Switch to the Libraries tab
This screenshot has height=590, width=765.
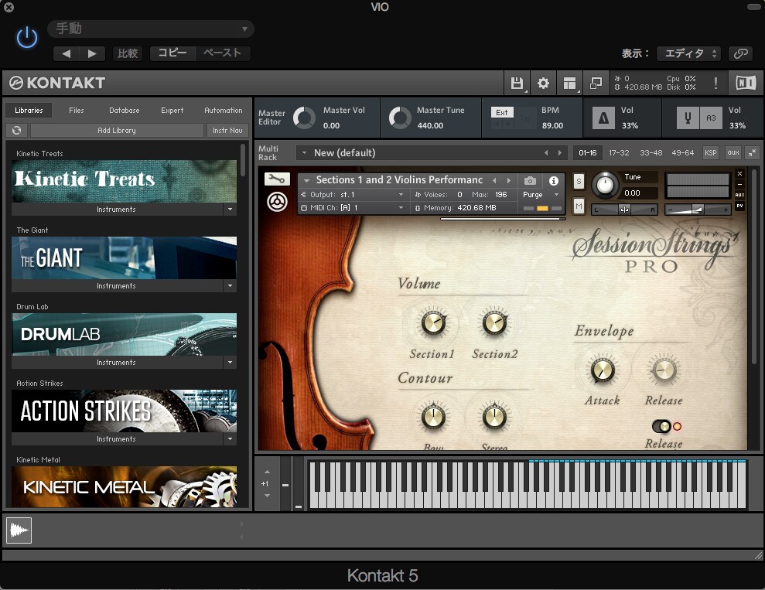coord(29,111)
